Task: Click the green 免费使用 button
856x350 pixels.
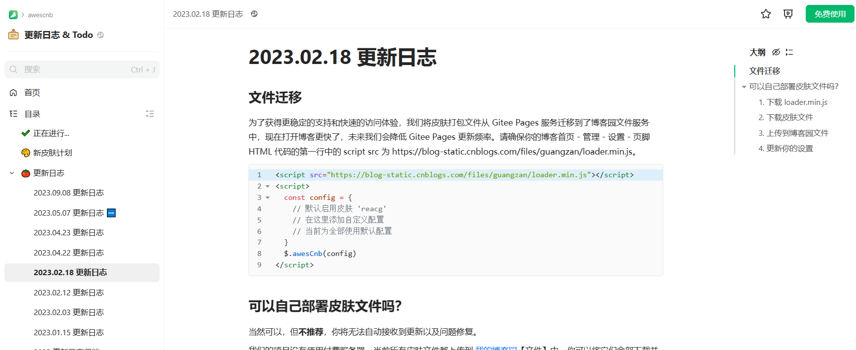Action: [x=830, y=14]
